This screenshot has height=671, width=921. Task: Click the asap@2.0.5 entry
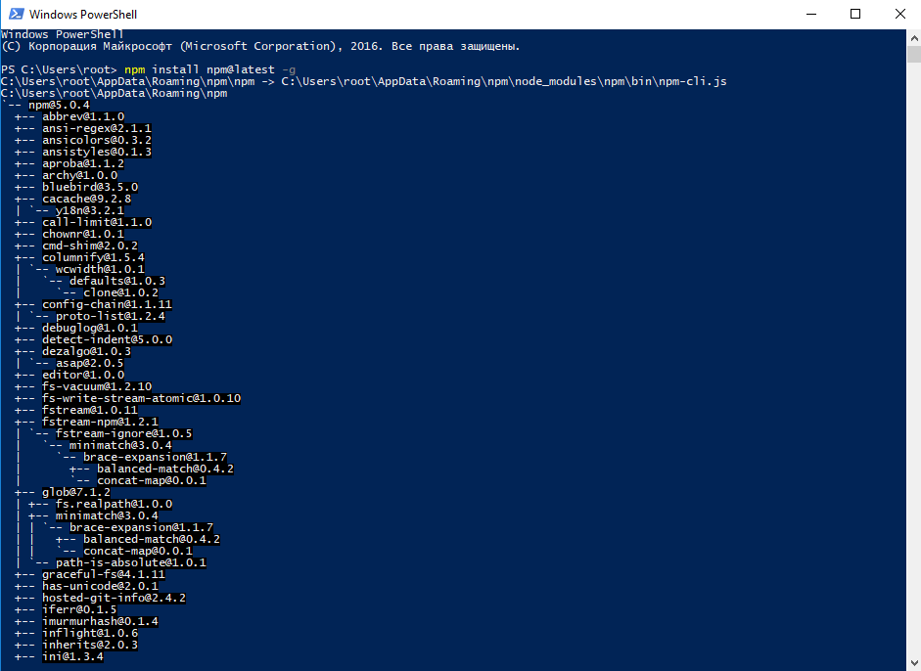point(90,364)
